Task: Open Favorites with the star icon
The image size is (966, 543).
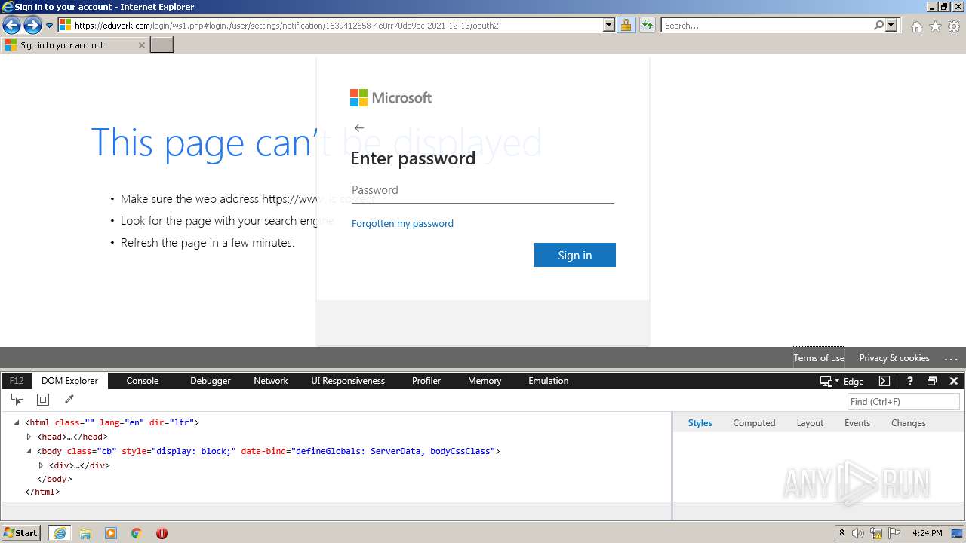Action: point(935,26)
